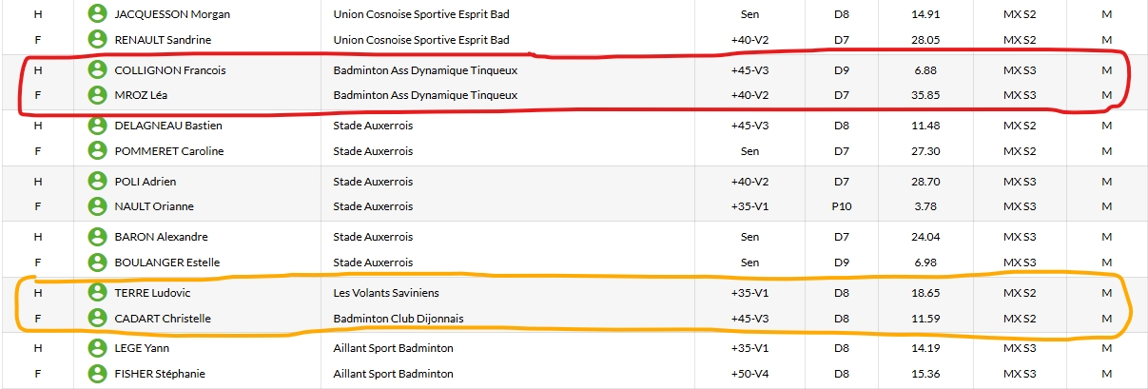The width and height of the screenshot is (1148, 389).
Task: Select the Aillant Sport Badminton cell for LEGE
Action: (393, 349)
